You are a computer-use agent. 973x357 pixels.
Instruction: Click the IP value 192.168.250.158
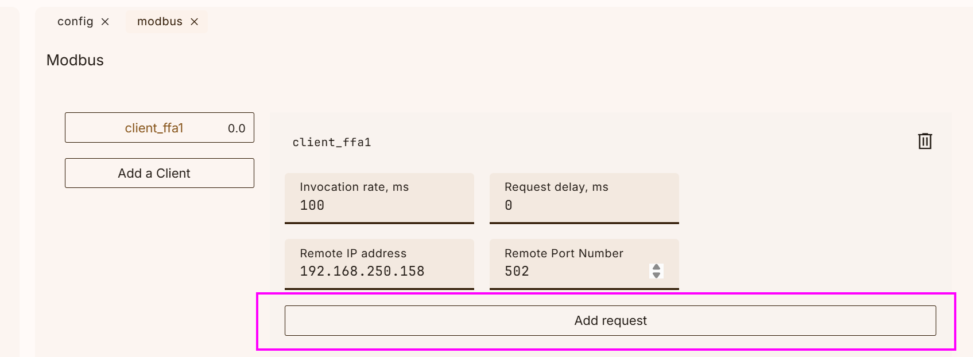[362, 271]
